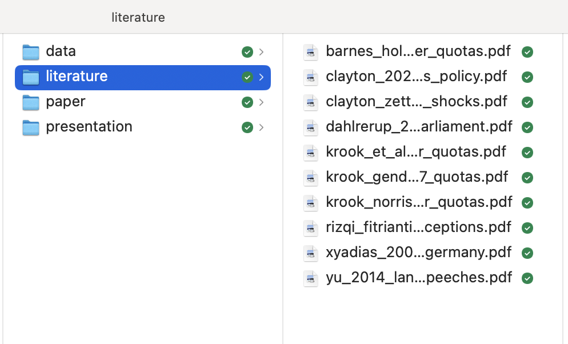Image resolution: width=568 pixels, height=344 pixels.
Task: Expand the paper folder chevron
Action: [261, 102]
